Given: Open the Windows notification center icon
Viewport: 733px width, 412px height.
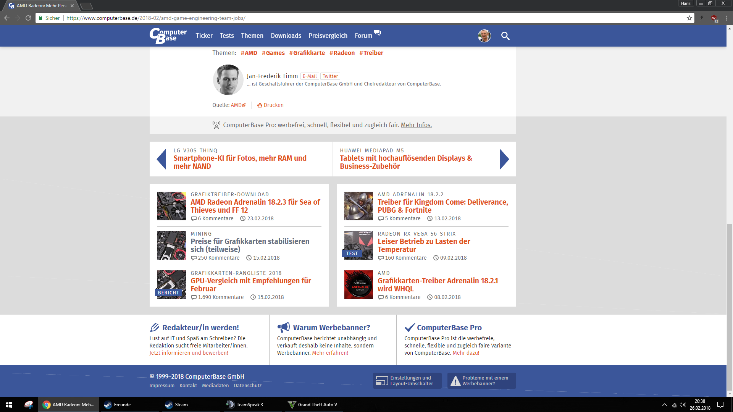Looking at the screenshot, I should (x=720, y=405).
